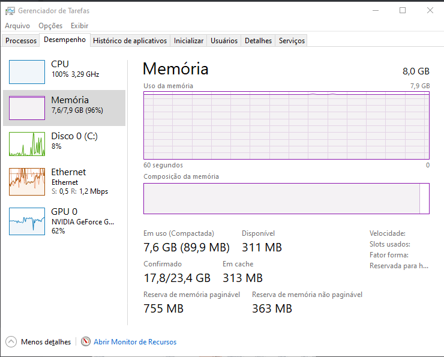The height and width of the screenshot is (357, 444).
Task: Open the Serviços tab
Action: tap(292, 41)
